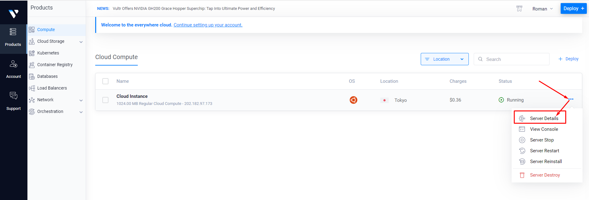Click the Japan flag icon

(x=384, y=100)
